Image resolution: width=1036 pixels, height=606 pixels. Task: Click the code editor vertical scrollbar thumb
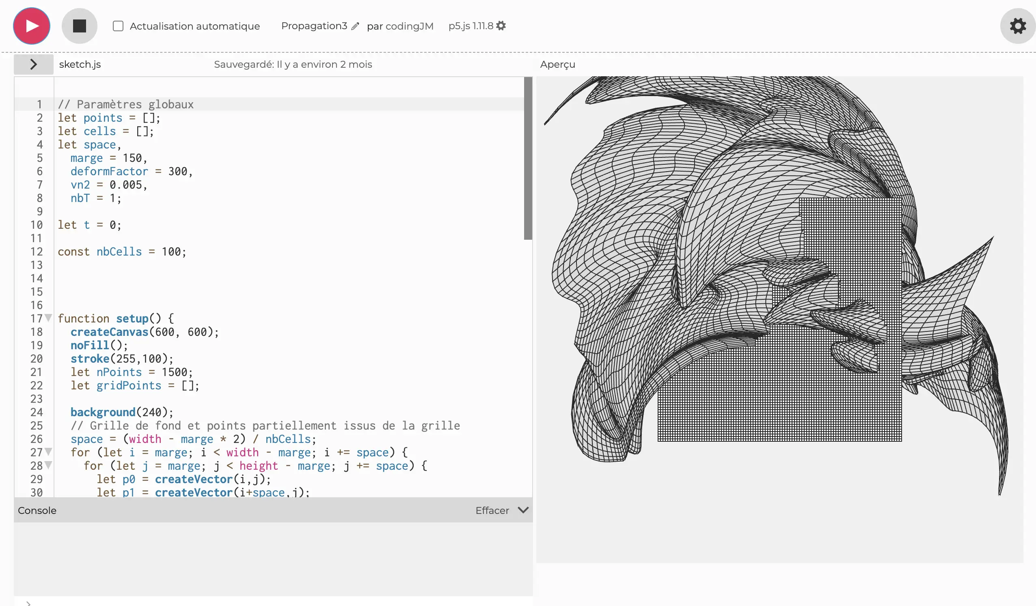528,158
